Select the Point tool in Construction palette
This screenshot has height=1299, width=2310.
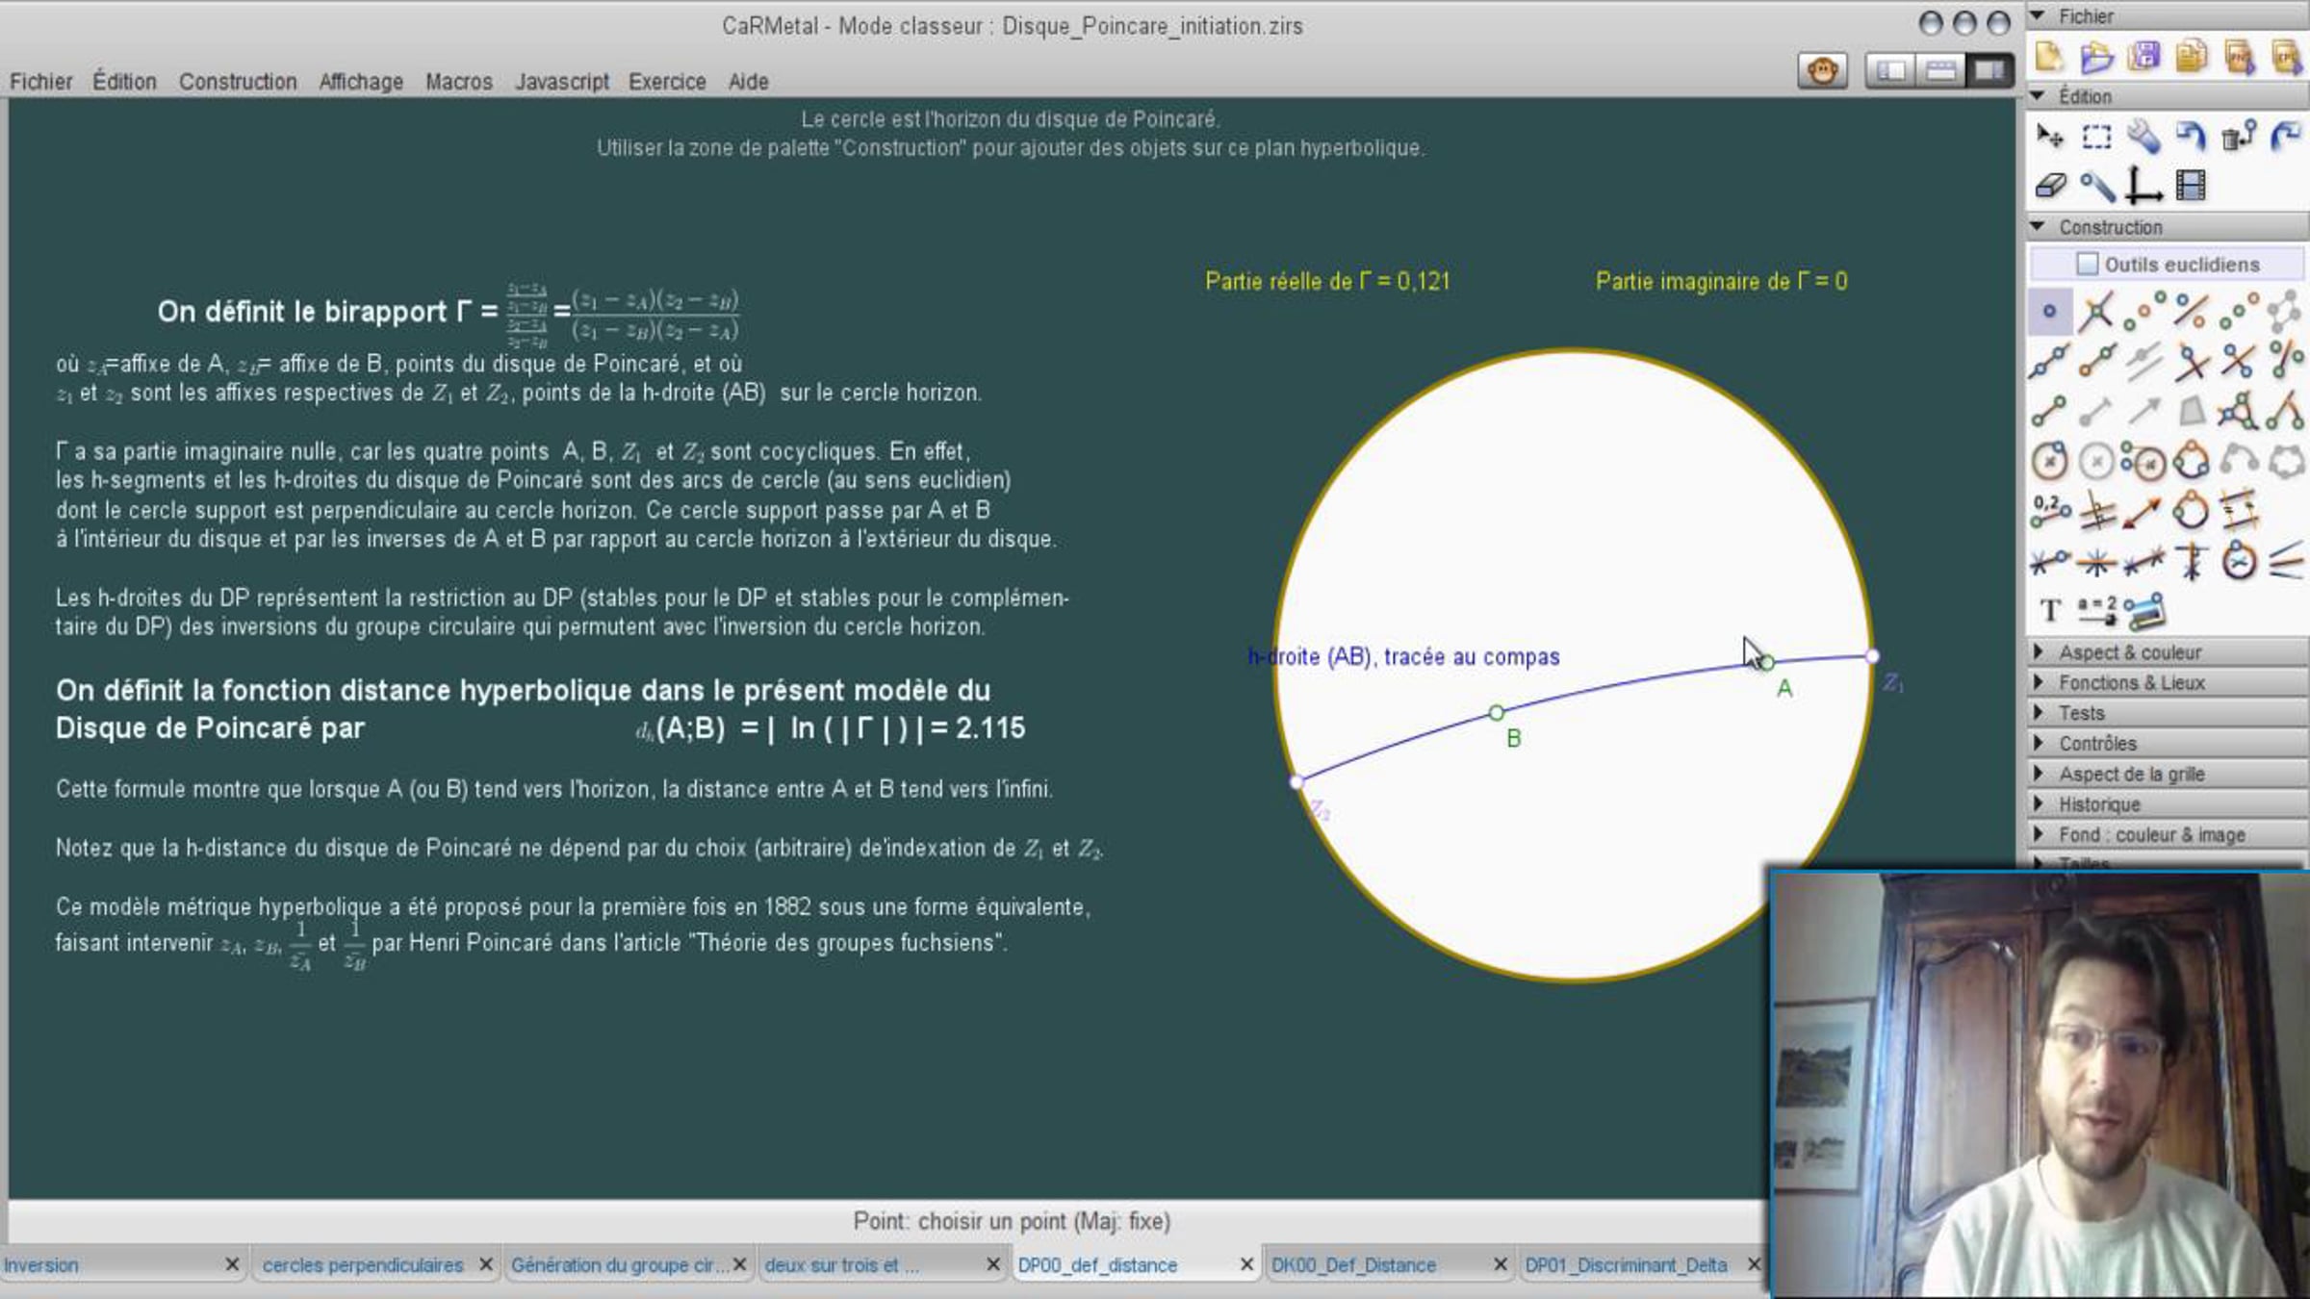pos(2050,312)
